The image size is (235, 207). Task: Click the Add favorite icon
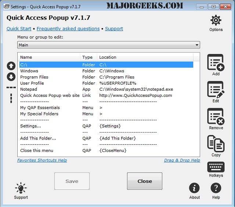click(216, 62)
